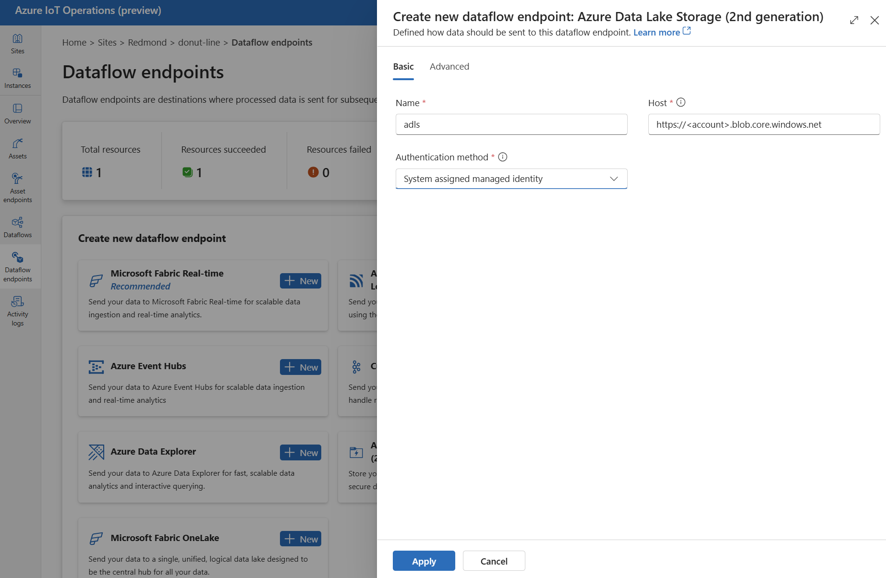886x578 pixels.
Task: Click Dataflow endpoints in the breadcrumb
Action: pyautogui.click(x=272, y=42)
